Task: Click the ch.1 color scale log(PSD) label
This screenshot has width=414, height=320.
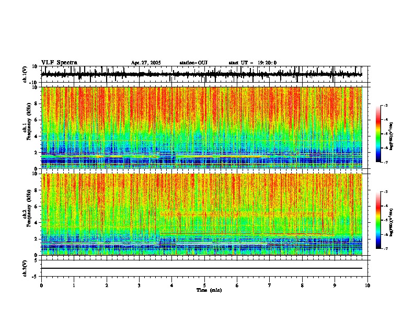Action: coord(392,136)
